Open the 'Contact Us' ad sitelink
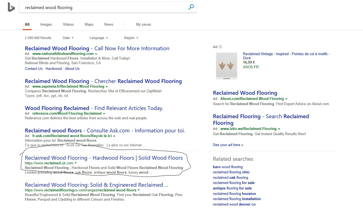 pos(34,69)
